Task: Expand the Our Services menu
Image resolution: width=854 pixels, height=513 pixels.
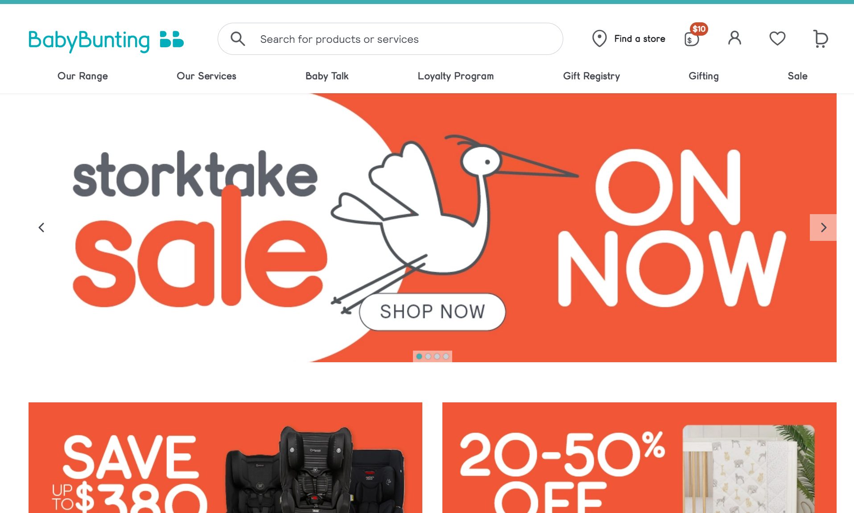Action: [206, 76]
